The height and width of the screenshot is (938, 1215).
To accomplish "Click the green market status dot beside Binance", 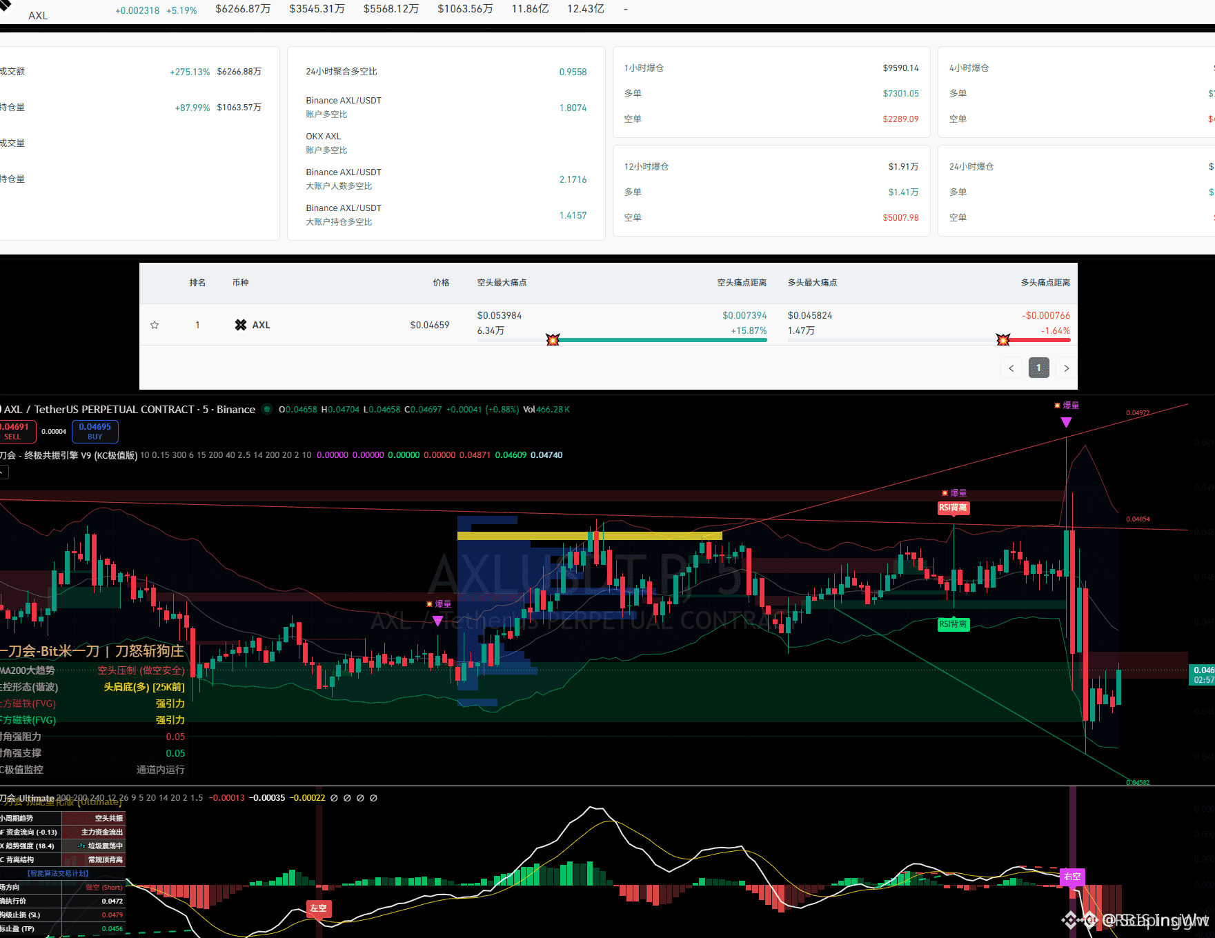I will [x=267, y=409].
